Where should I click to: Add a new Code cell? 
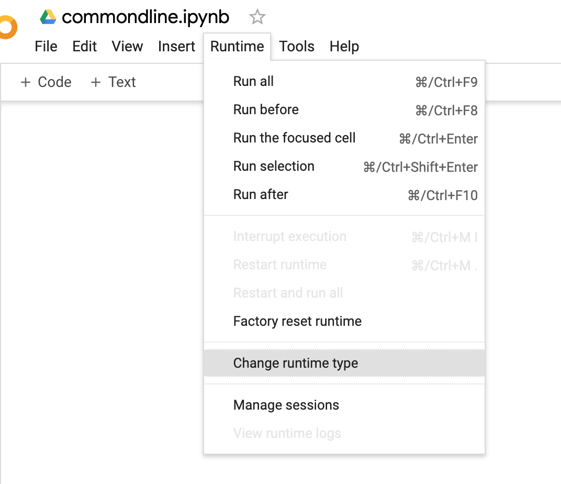pos(46,82)
